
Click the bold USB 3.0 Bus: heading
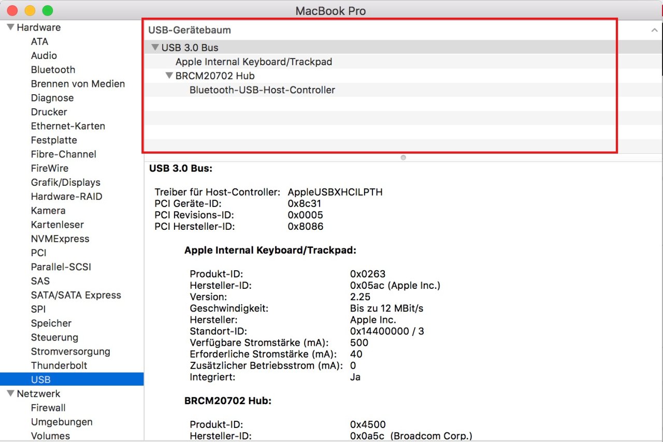pos(181,169)
